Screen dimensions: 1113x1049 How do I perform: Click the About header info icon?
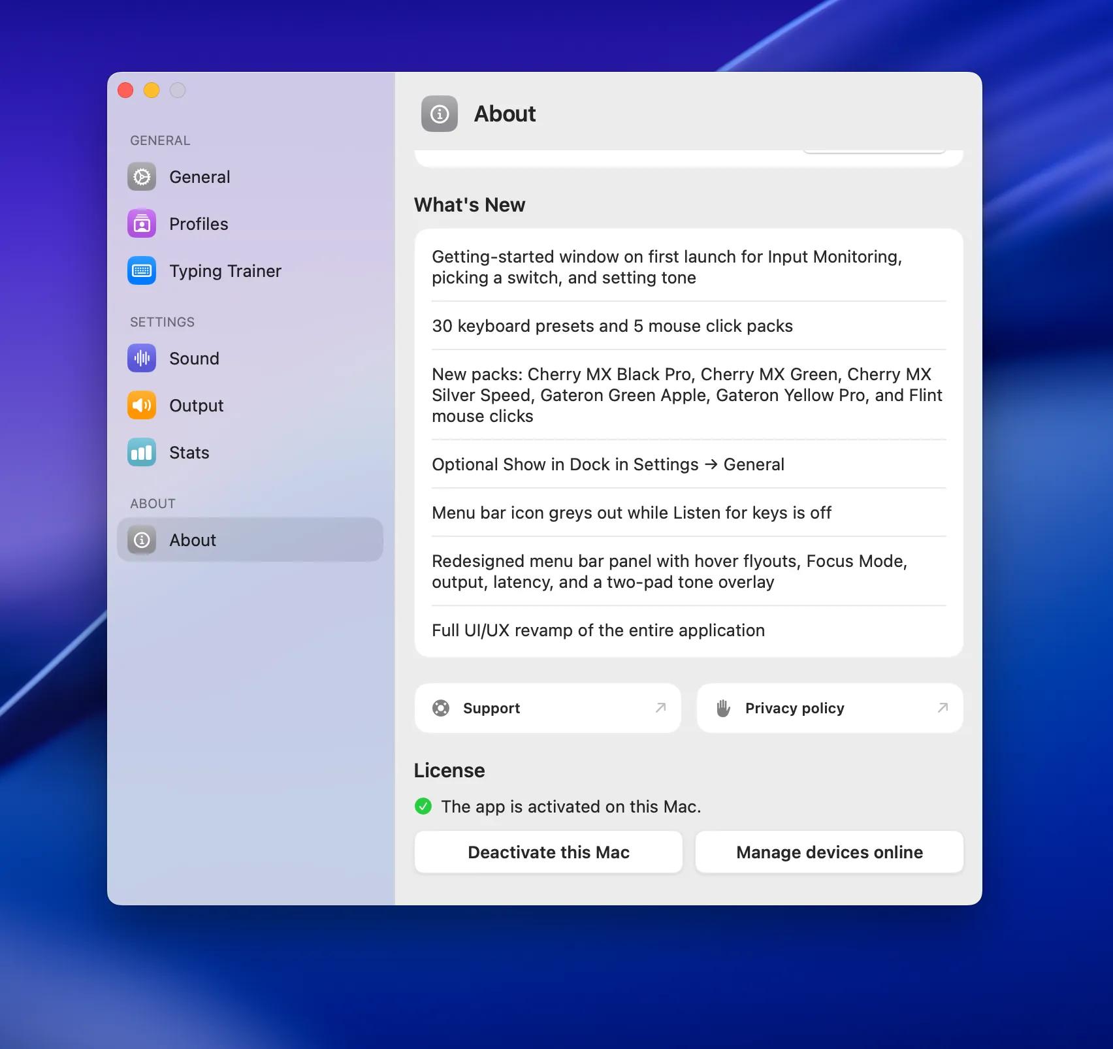coord(440,114)
